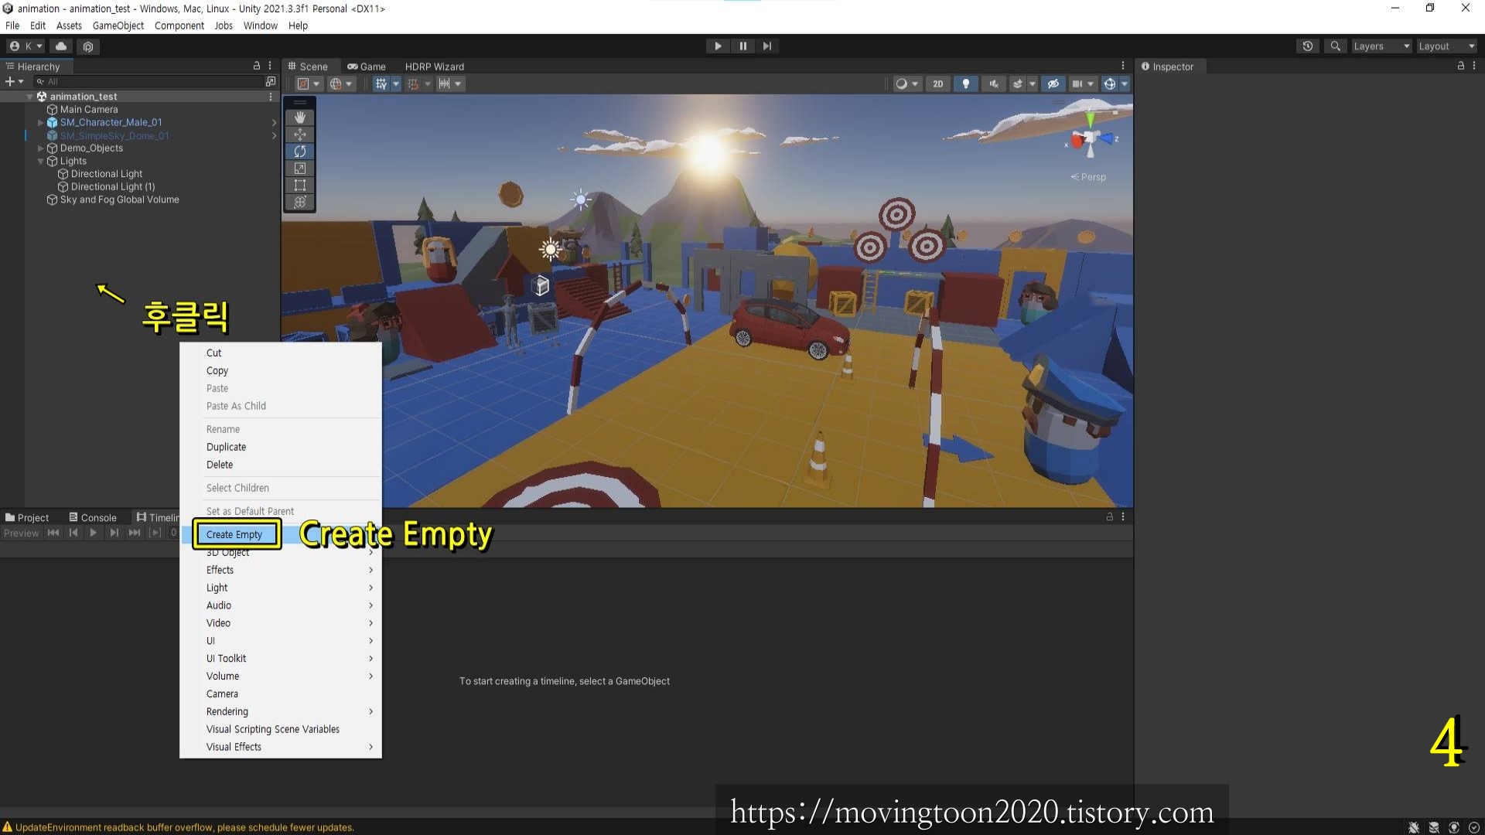Click the auto-generate lighting status icon
1485x835 pixels.
tap(1454, 827)
